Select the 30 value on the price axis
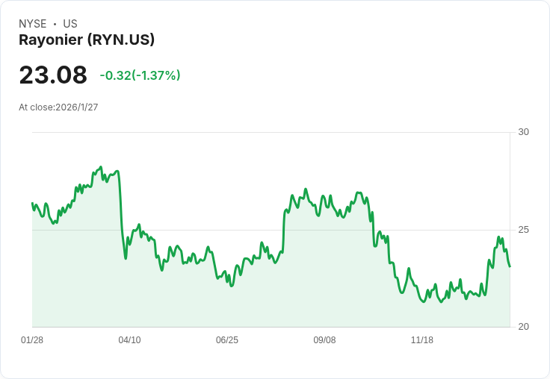The height and width of the screenshot is (379, 550). pyautogui.click(x=523, y=132)
